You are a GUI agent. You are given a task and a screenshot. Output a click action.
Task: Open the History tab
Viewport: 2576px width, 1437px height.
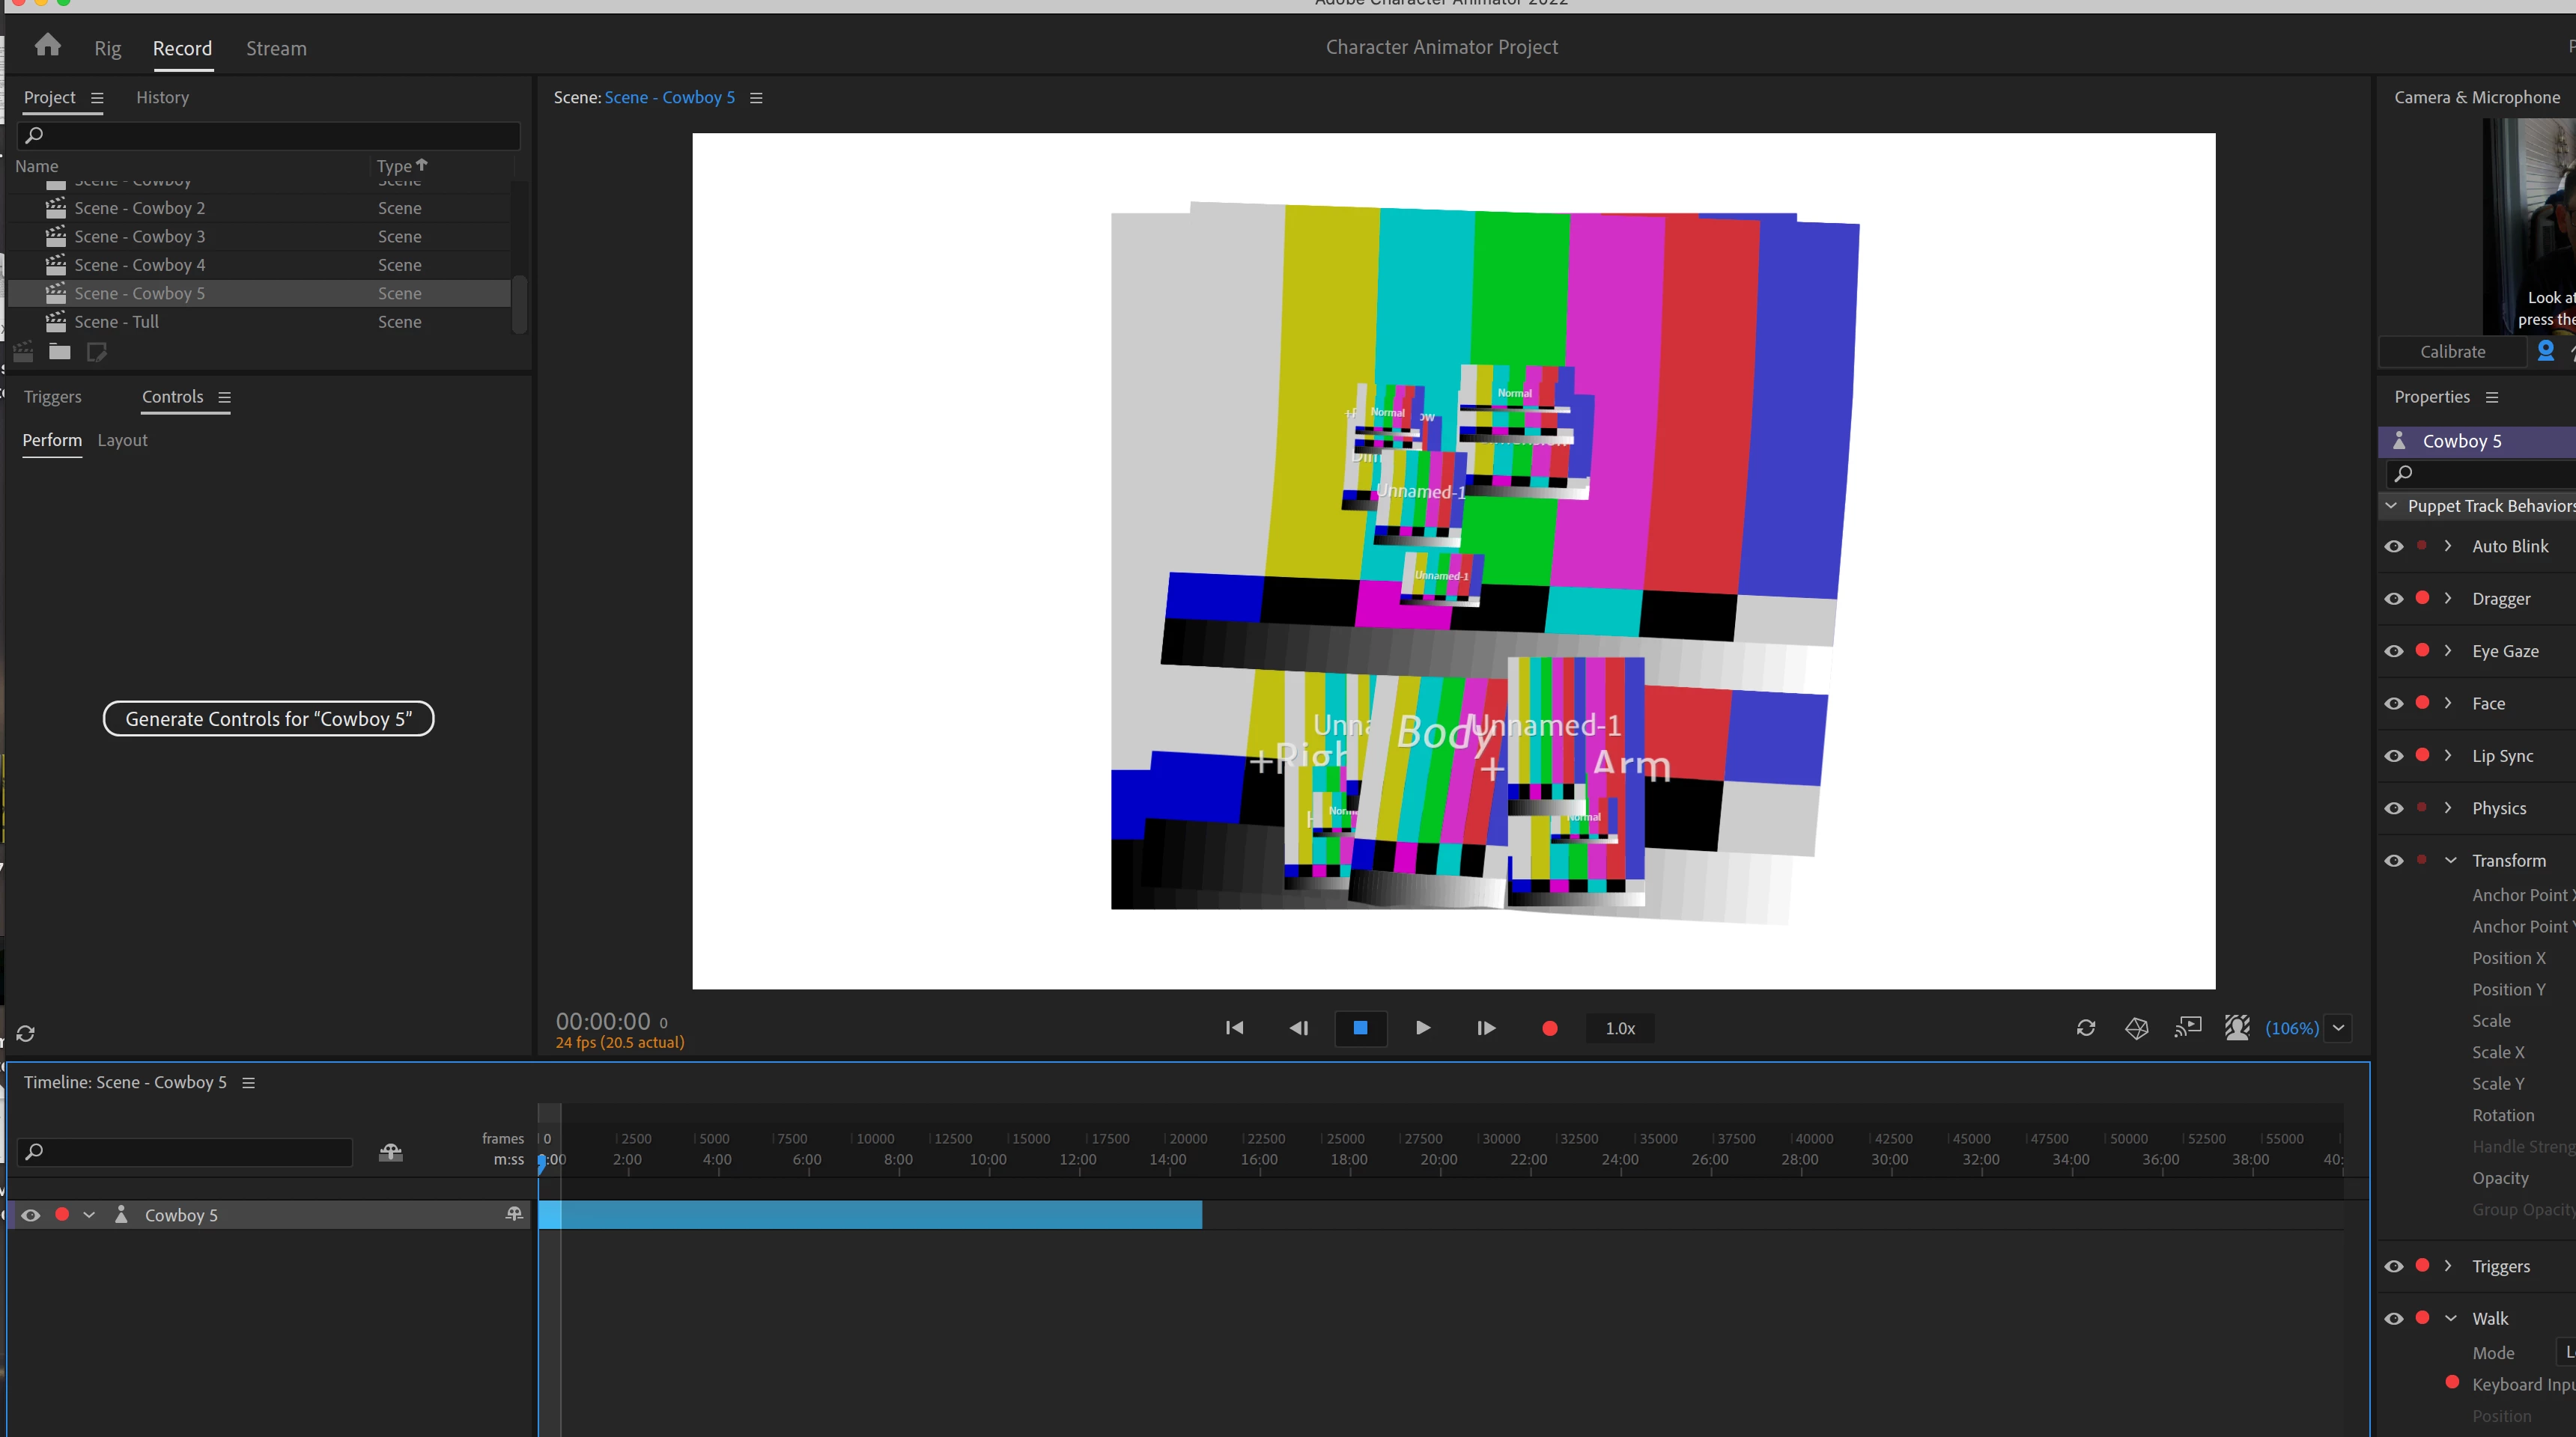(x=162, y=97)
